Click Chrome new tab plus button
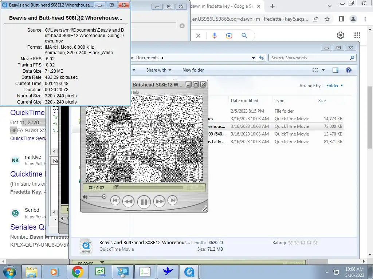Viewport: 373px width, 279px height. tap(272, 7)
